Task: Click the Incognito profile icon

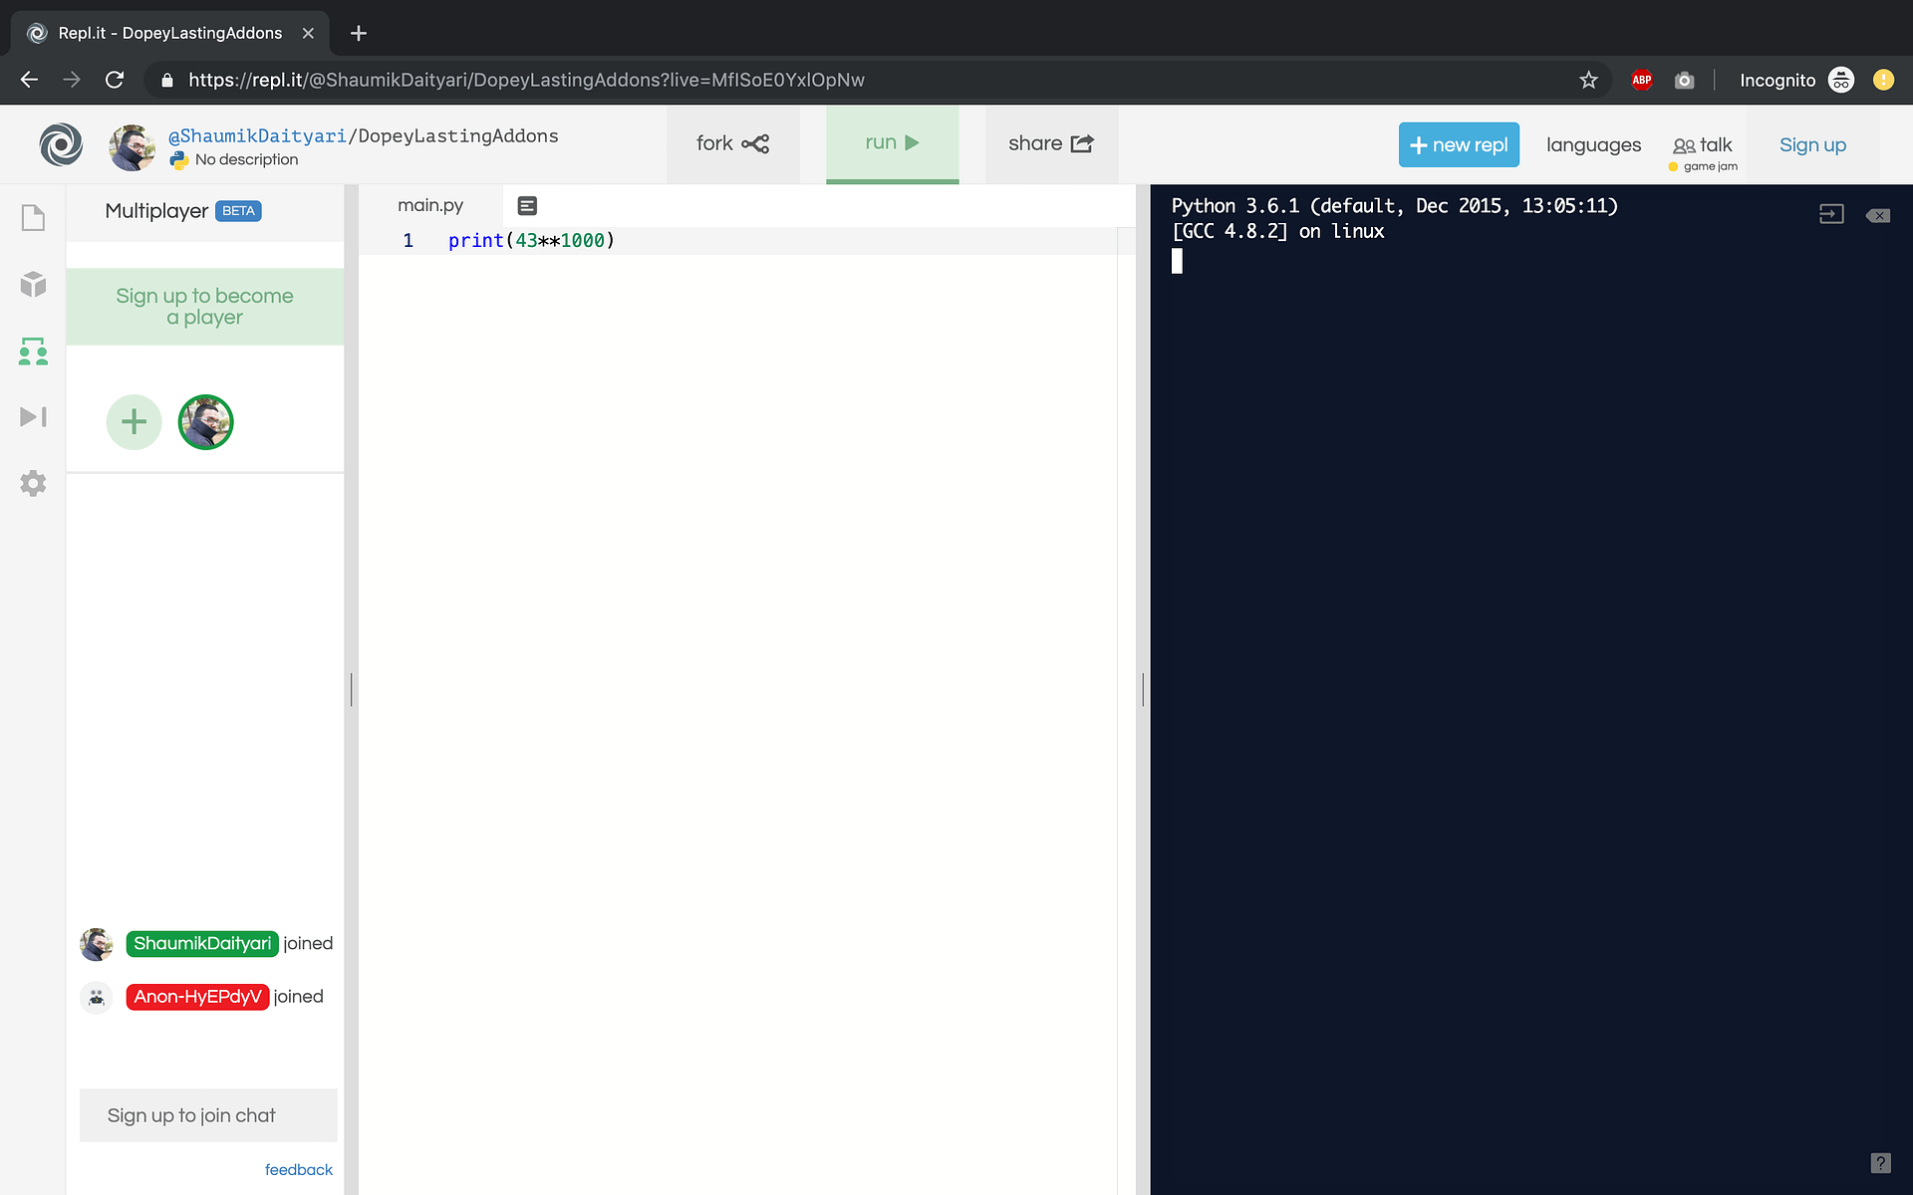Action: (1841, 80)
